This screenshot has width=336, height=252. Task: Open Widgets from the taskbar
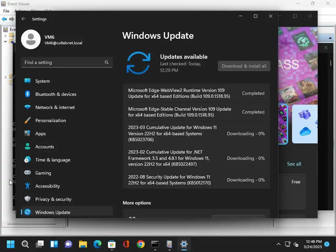tap(54, 244)
